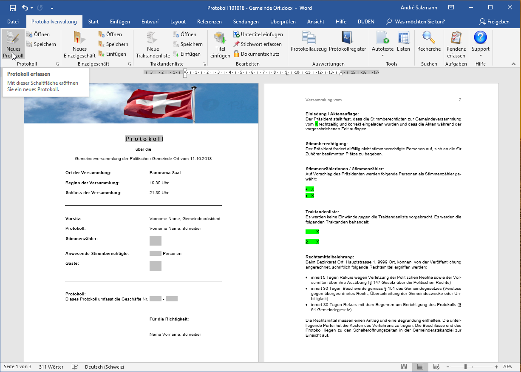The width and height of the screenshot is (521, 372).
Task: Save the document with the floppy icon
Action: coord(13,8)
